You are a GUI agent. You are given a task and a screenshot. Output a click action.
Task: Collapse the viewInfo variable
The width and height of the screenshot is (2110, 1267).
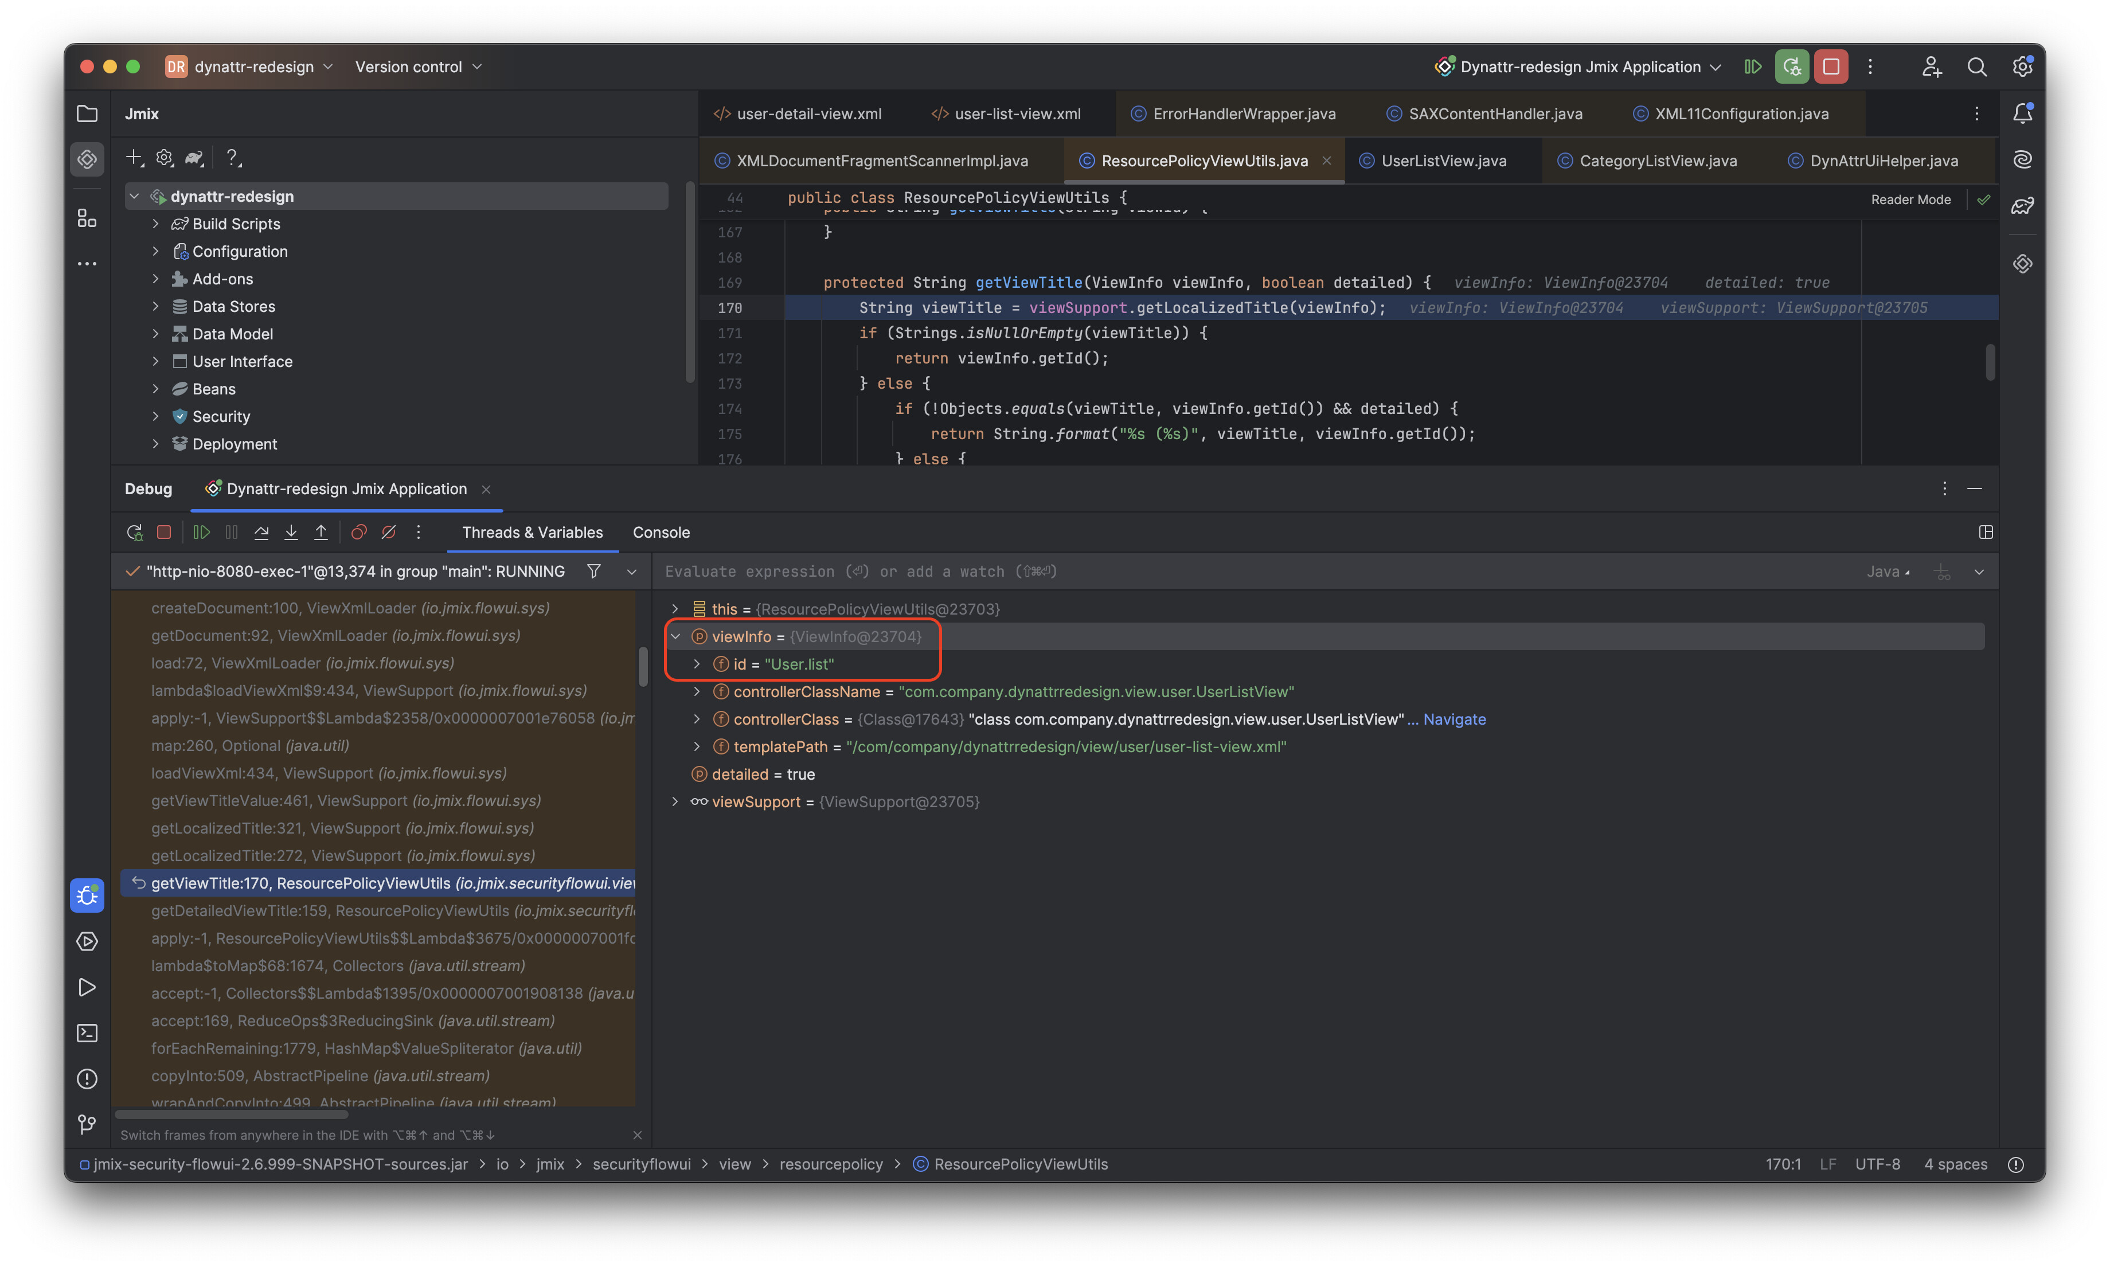675,636
